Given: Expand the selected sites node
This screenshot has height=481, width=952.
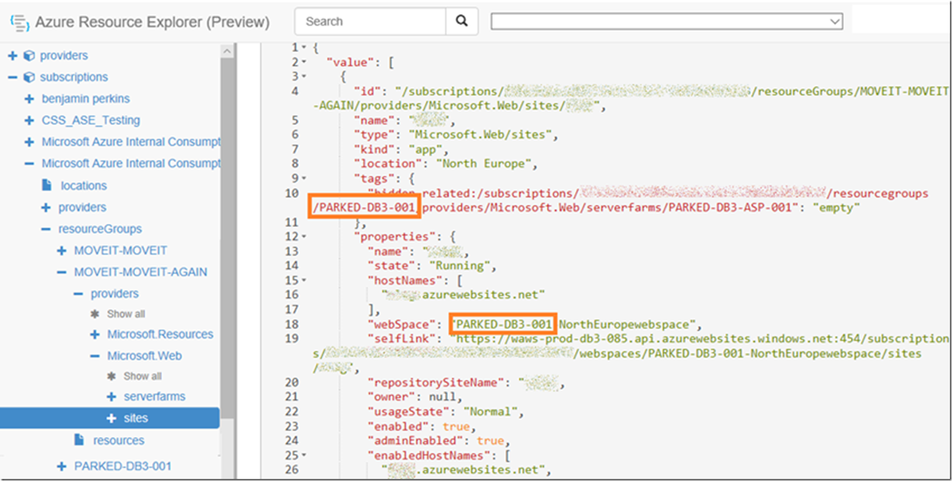Looking at the screenshot, I should click(x=111, y=418).
